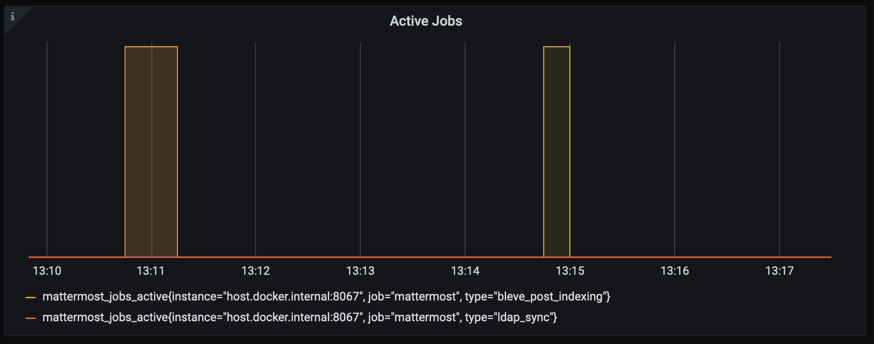Click the 13:14 time axis label
Image resolution: width=874 pixels, height=344 pixels.
(465, 271)
